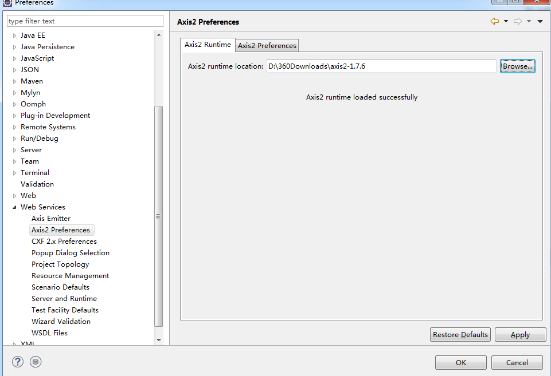Expand the Plug-in Development node

14,116
